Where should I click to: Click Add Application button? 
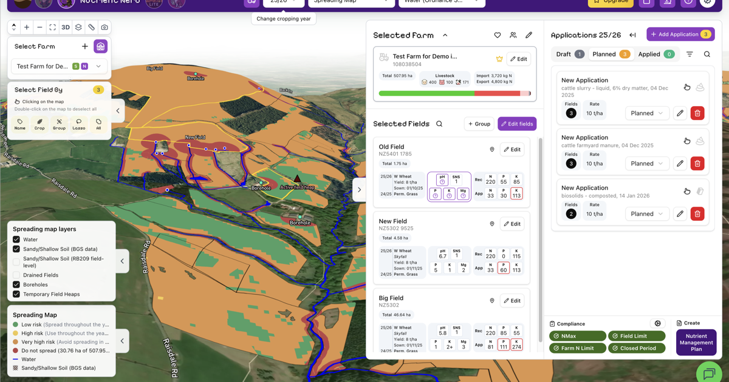[x=680, y=35]
